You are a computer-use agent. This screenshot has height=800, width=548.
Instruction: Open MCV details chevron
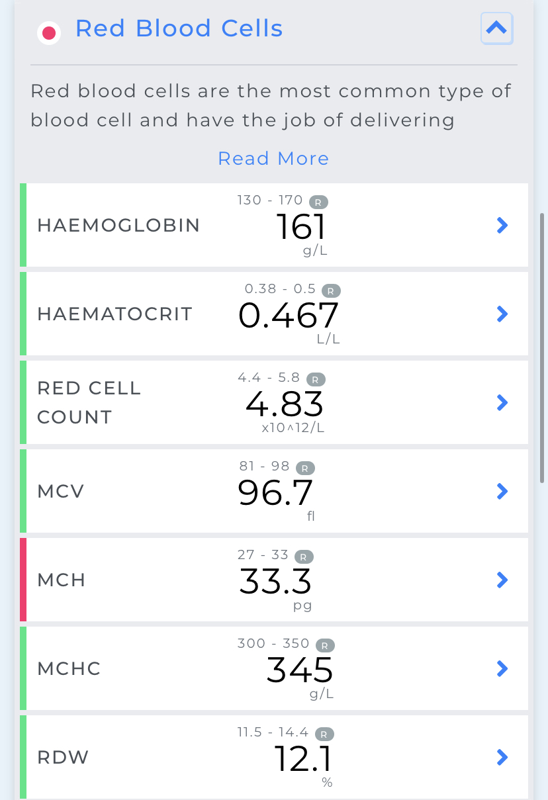click(x=502, y=491)
